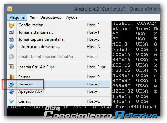Click the Insertar Ctrl-Alt-Supr arrow icon
167x123 pixels.
[11, 67]
